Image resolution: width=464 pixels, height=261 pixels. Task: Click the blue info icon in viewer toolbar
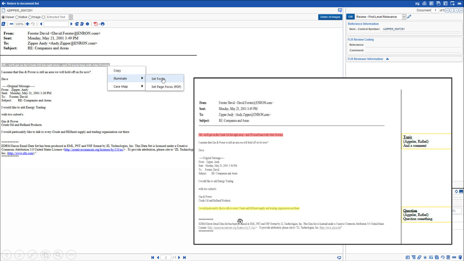pos(87,24)
